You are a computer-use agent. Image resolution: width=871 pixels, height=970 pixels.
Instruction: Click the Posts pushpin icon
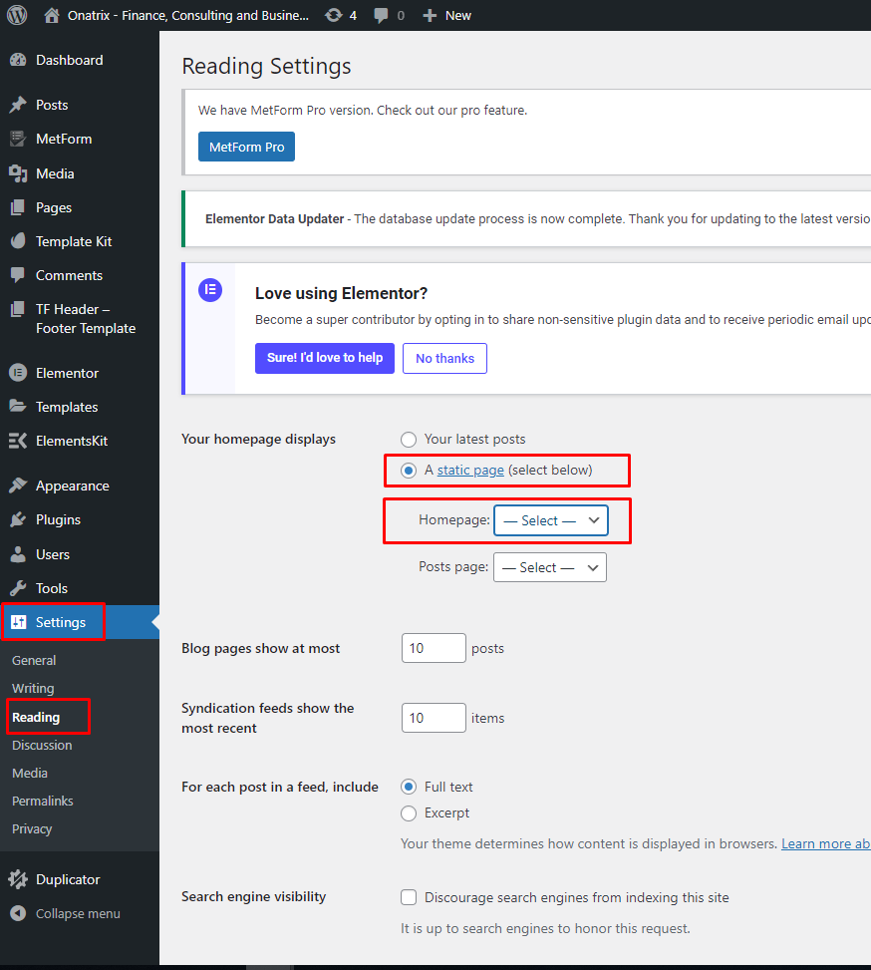click(18, 105)
